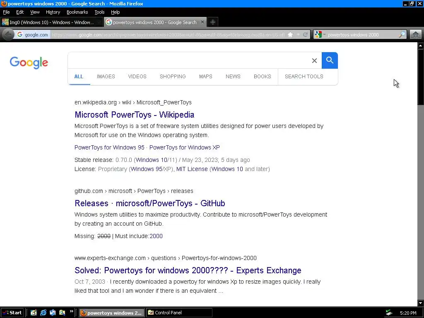Image resolution: width=424 pixels, height=318 pixels.
Task: Open SEARCH TOOLS options
Action: click(x=304, y=77)
